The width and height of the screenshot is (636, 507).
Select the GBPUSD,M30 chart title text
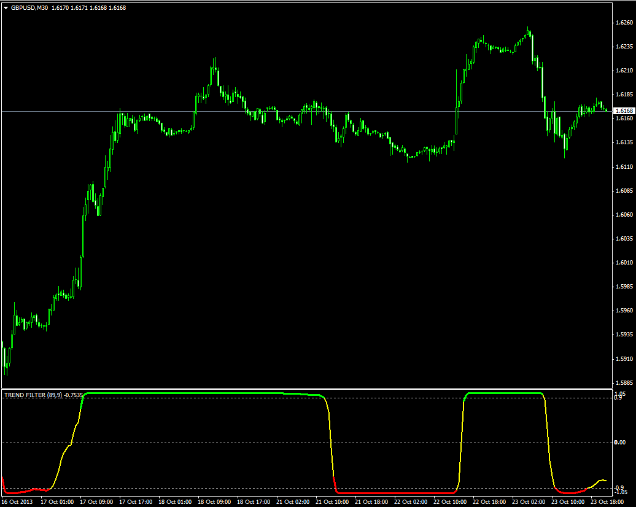[29, 8]
